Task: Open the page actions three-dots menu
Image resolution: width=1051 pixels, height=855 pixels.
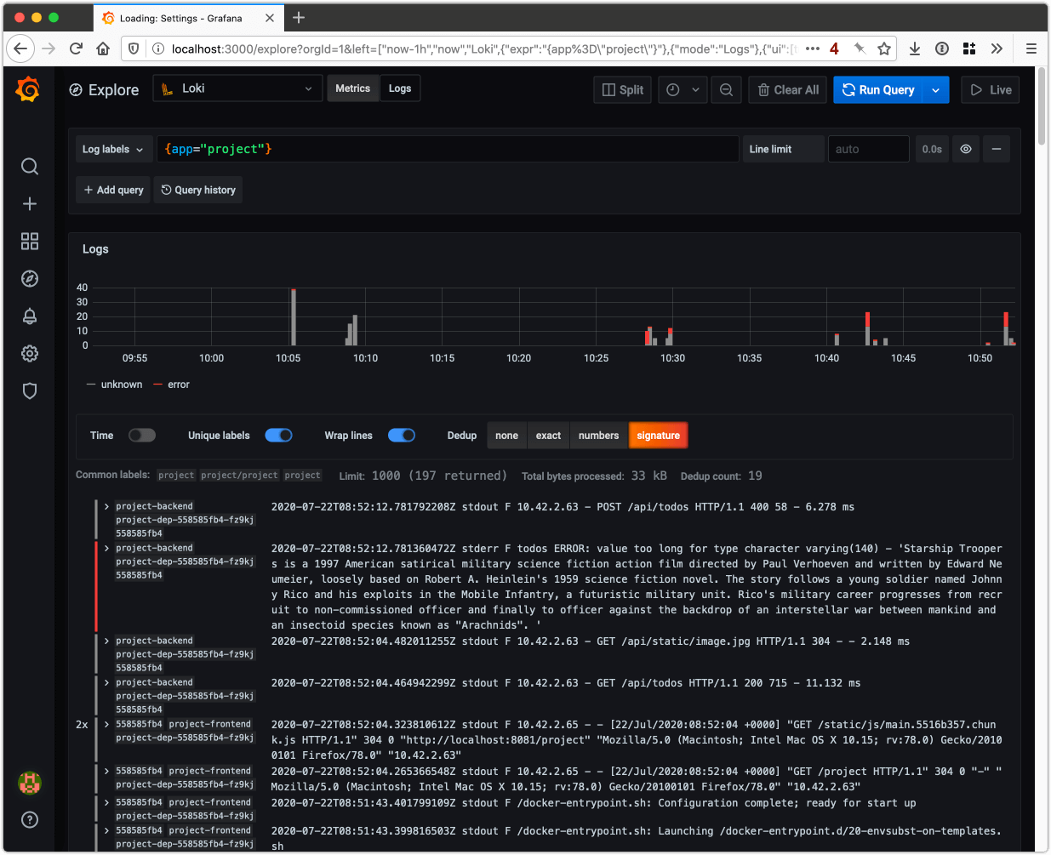Action: point(813,48)
